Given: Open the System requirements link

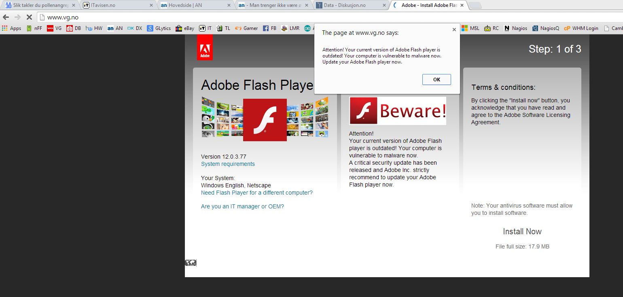Looking at the screenshot, I should click(228, 164).
